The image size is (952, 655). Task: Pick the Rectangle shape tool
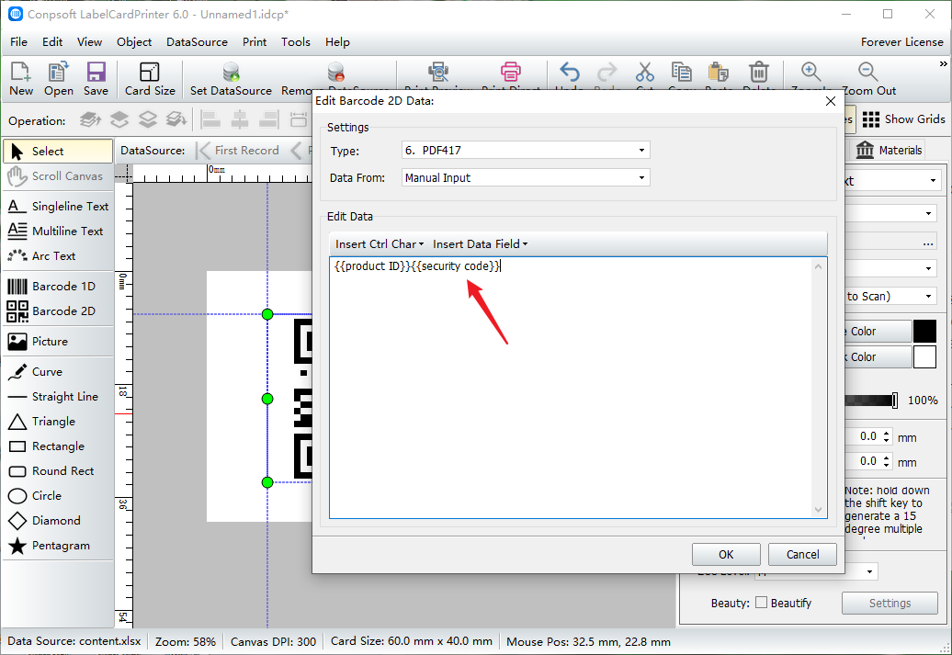click(x=58, y=446)
